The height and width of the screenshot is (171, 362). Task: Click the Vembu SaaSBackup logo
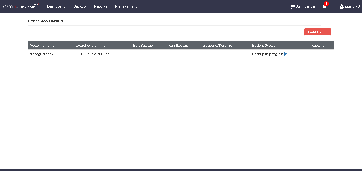coord(20,6)
